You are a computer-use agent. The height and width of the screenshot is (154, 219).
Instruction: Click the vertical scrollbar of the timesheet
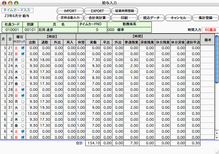coord(216,85)
